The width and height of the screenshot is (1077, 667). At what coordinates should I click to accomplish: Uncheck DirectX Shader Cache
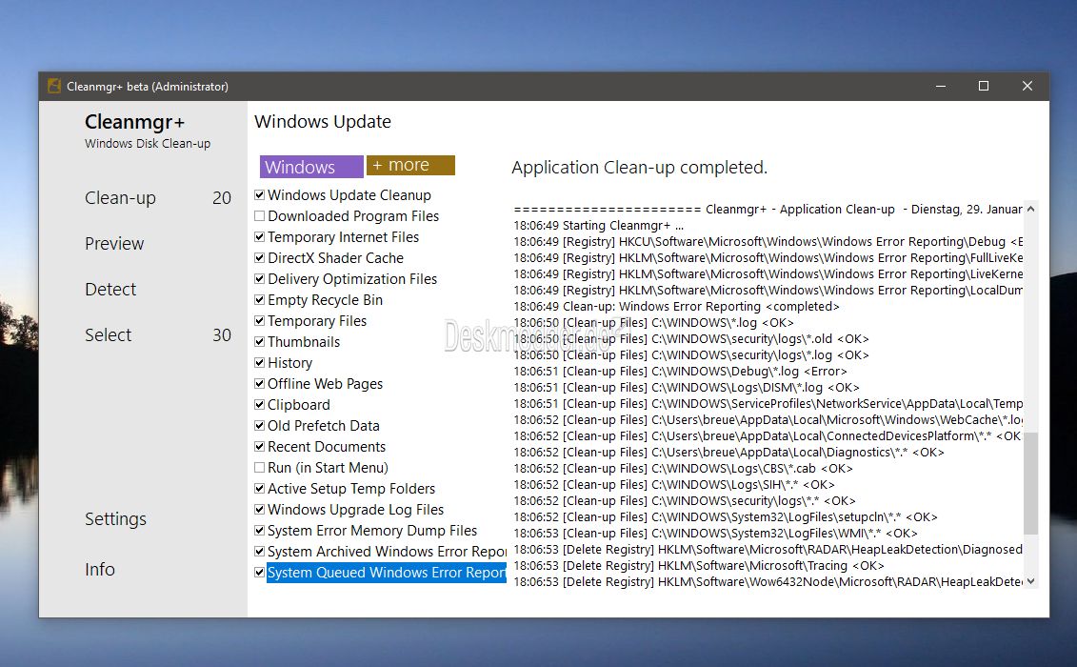(260, 258)
